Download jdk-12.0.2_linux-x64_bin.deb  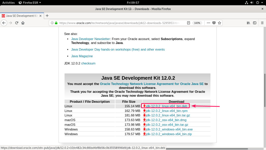pyautogui.click(x=167, y=106)
